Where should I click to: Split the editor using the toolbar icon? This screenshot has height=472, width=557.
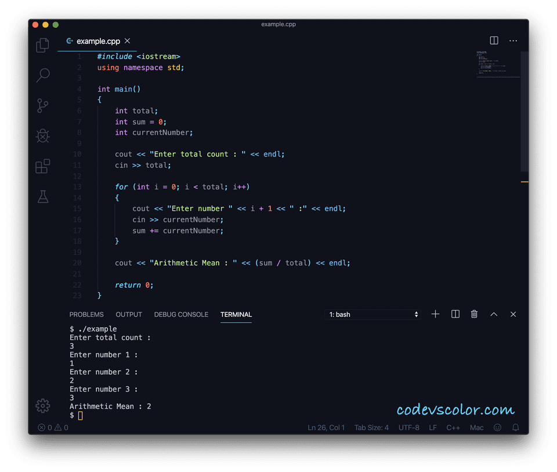point(494,40)
